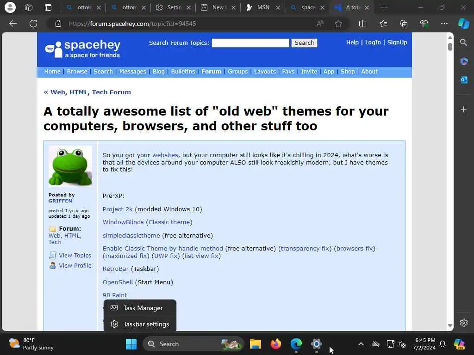Screen dimensions: 474x355
Task: Open the weather widget in the taskbar
Action: coord(31,344)
